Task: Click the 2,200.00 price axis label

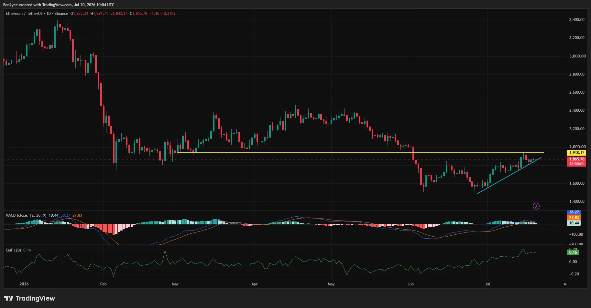Action: click(x=577, y=129)
